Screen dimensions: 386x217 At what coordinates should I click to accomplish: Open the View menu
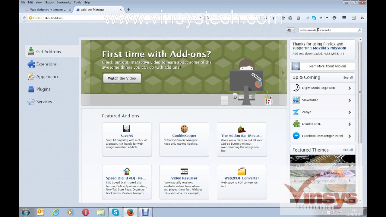(x=39, y=2)
